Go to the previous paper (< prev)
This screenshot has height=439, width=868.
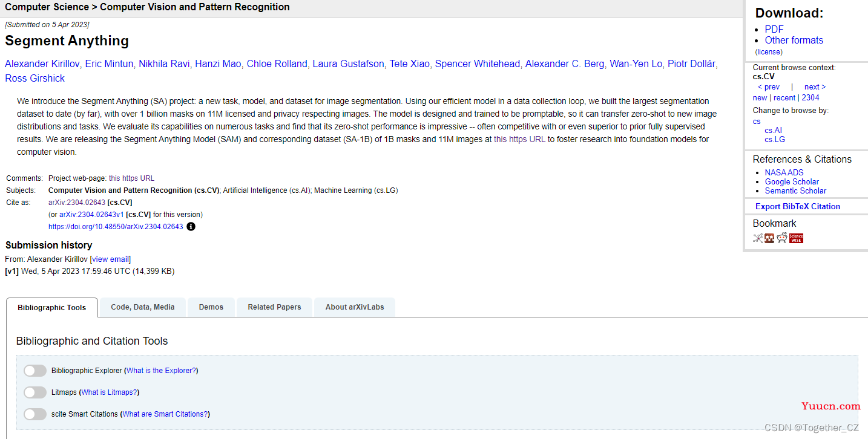point(769,87)
